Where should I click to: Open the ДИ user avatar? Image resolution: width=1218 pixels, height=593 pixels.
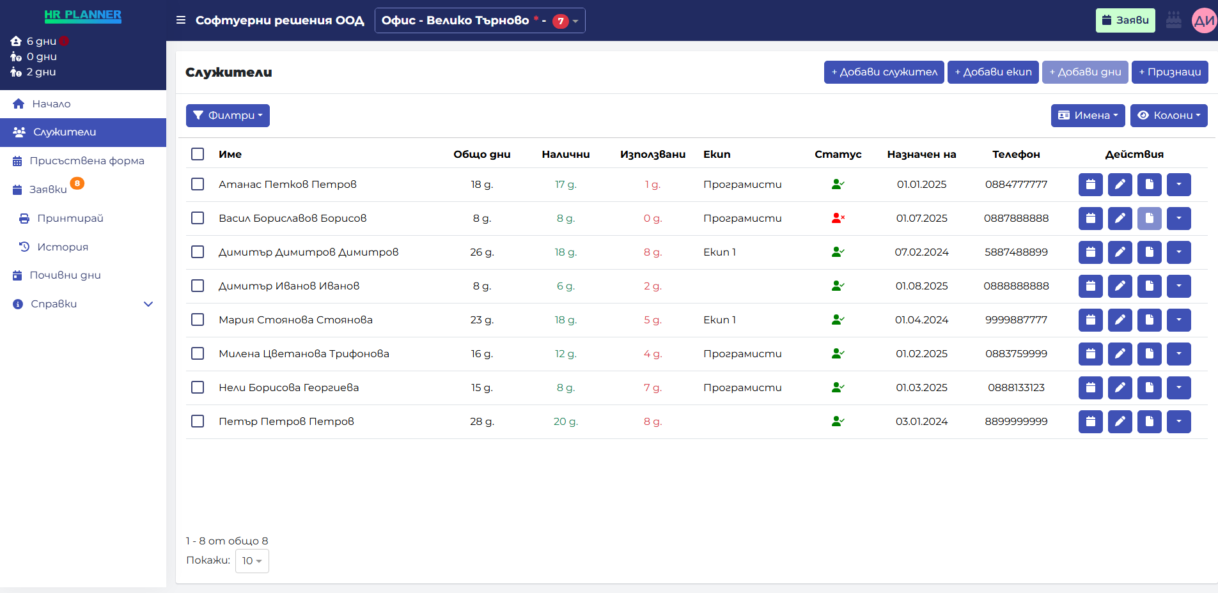1204,20
